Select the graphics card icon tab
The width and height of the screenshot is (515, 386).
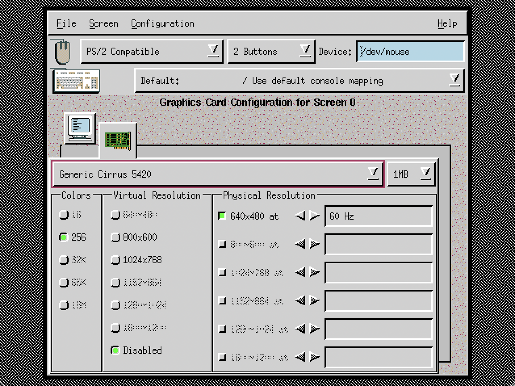[117, 141]
